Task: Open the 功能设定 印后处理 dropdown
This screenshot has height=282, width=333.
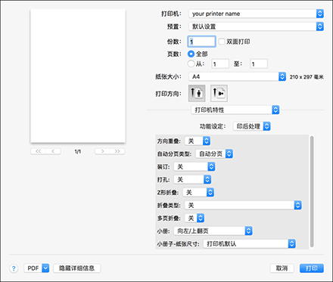Action: [251, 126]
